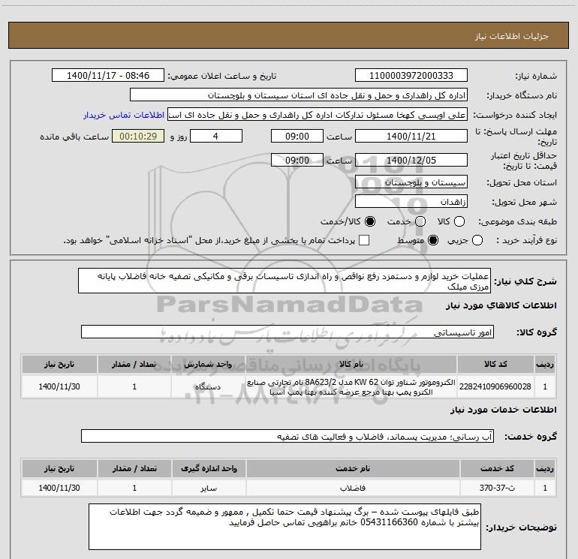The height and width of the screenshot is (559, 578).
Task: Click the واحد اندازه گیری column header
Action: pos(209,468)
